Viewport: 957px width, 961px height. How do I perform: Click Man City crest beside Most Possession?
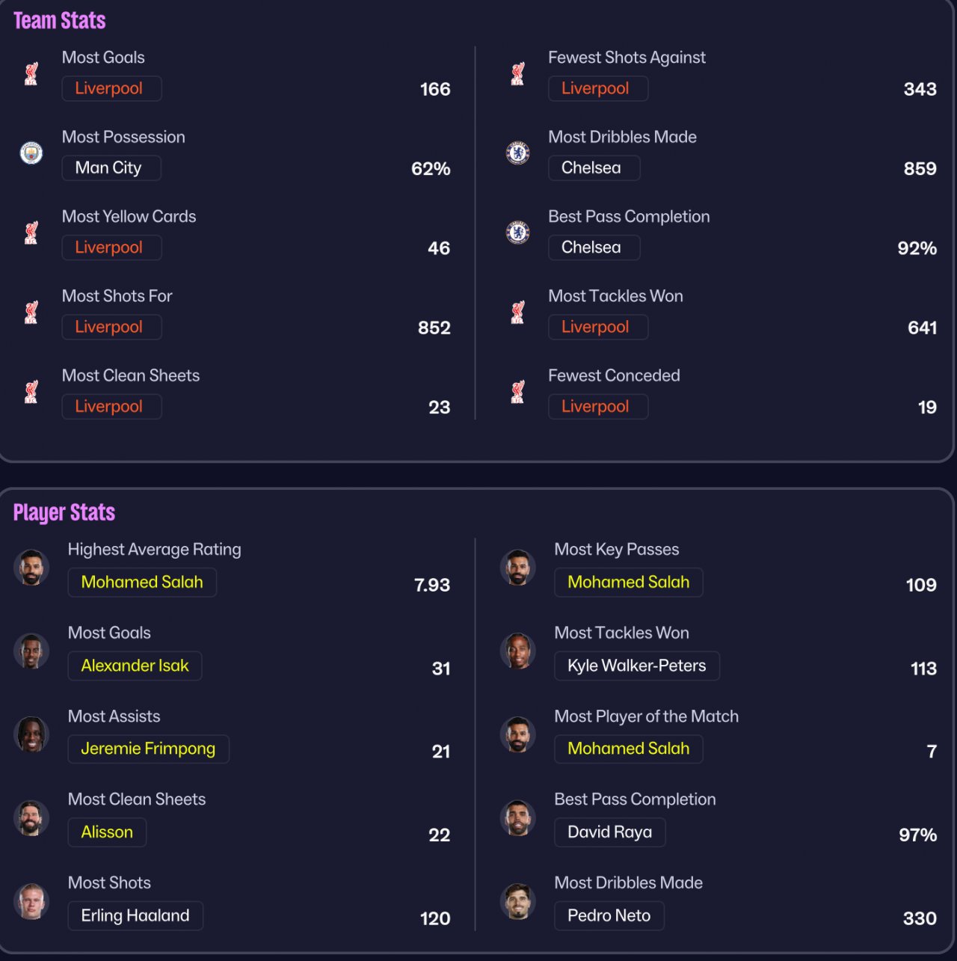pyautogui.click(x=31, y=153)
